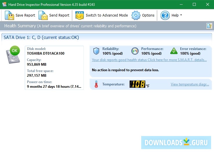Viewport: 214px width, 152px height.
Task: Click the Health Summary heading
Action: point(20,26)
